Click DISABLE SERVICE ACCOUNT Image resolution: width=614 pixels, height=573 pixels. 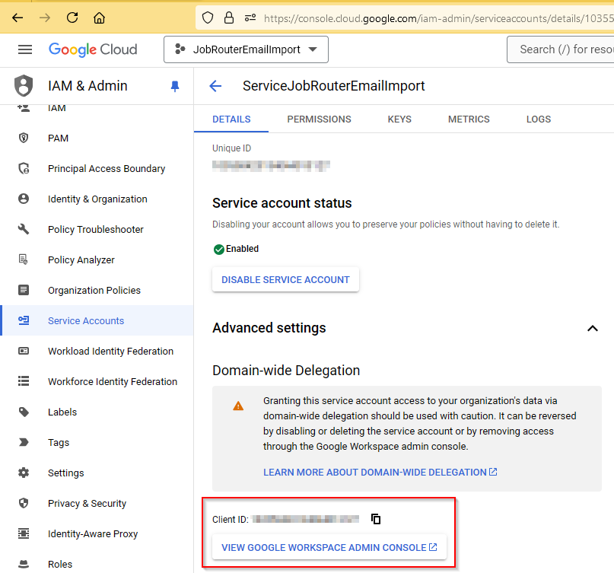[x=285, y=279]
